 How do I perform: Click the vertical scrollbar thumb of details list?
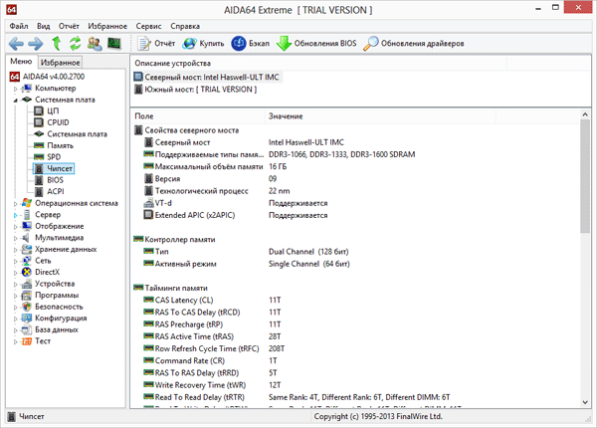pyautogui.click(x=585, y=176)
